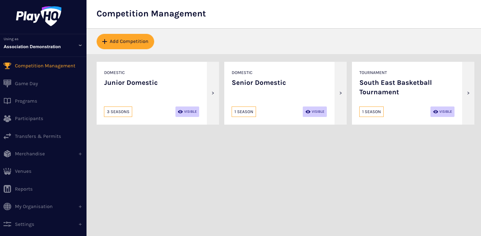Toggle visibility of South East Basketball Tournament
Viewport: 481px width, 236px height.
(x=442, y=112)
